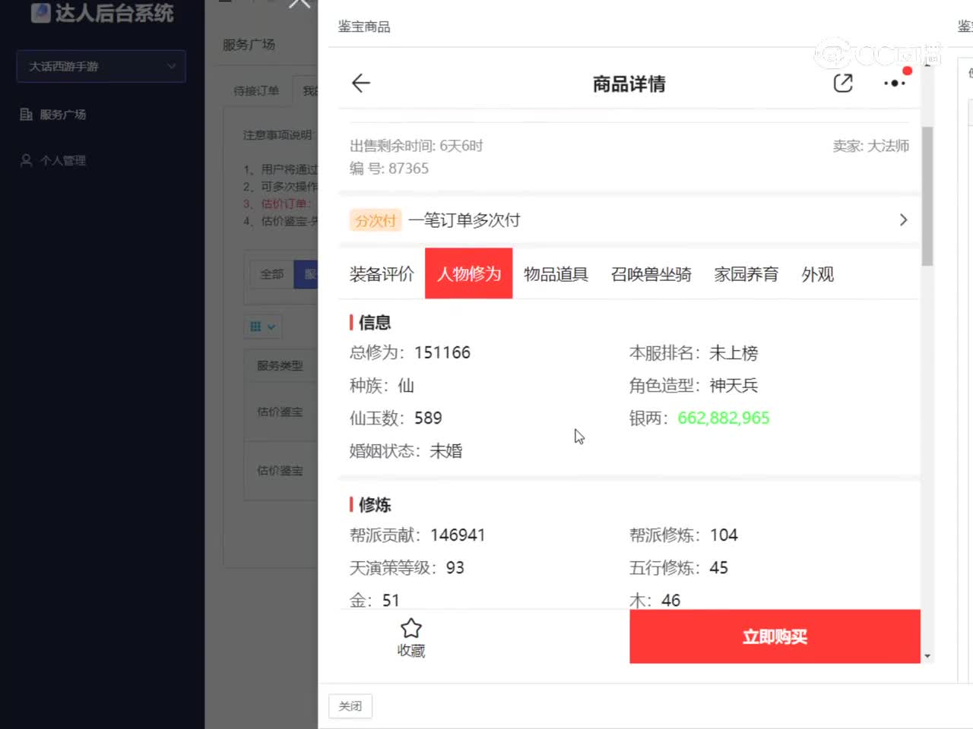The height and width of the screenshot is (729, 973).
Task: Expand the 一笔订单多次付 chevron row
Action: [629, 220]
